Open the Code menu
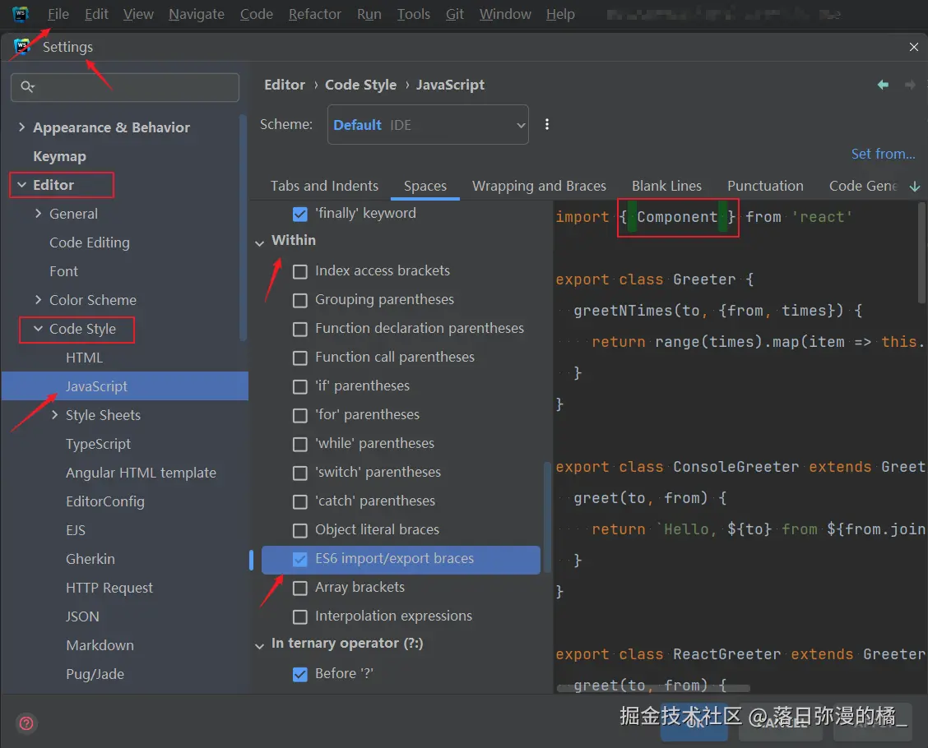 pyautogui.click(x=256, y=14)
